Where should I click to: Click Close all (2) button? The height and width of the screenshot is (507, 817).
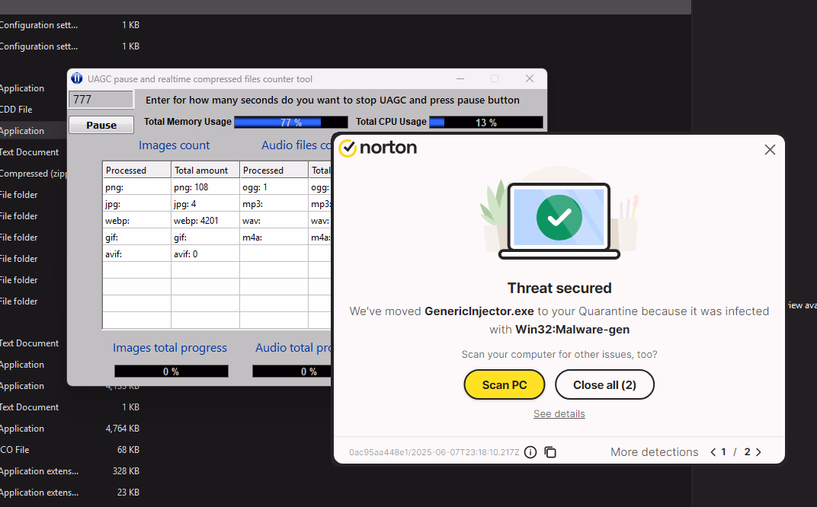(604, 384)
